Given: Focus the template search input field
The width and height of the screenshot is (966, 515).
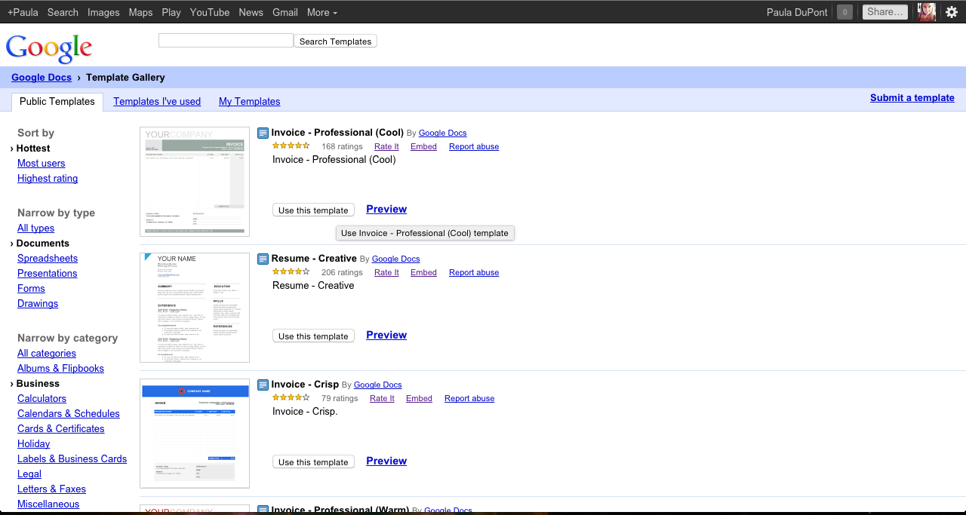Looking at the screenshot, I should click(x=226, y=41).
